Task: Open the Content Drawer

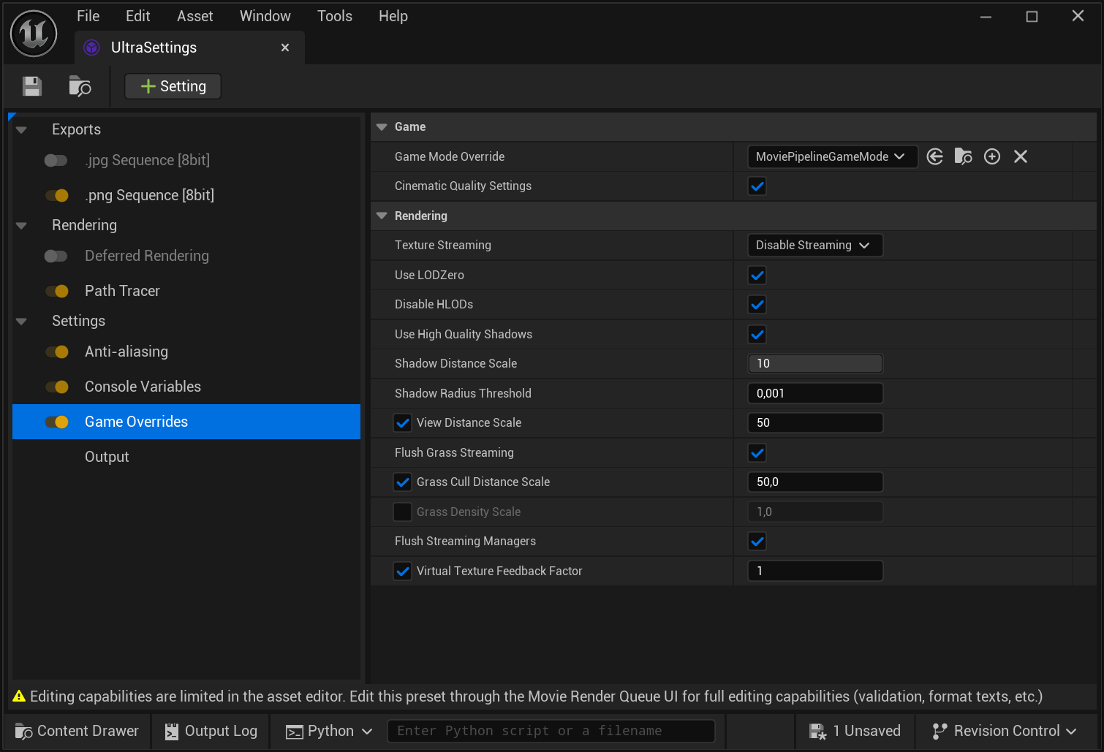Action: (x=77, y=731)
